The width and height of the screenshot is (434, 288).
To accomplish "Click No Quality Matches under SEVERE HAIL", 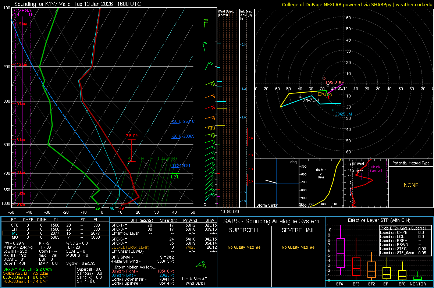I will pyautogui.click(x=298, y=247).
